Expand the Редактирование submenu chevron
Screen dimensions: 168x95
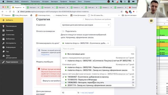tap(21, 62)
